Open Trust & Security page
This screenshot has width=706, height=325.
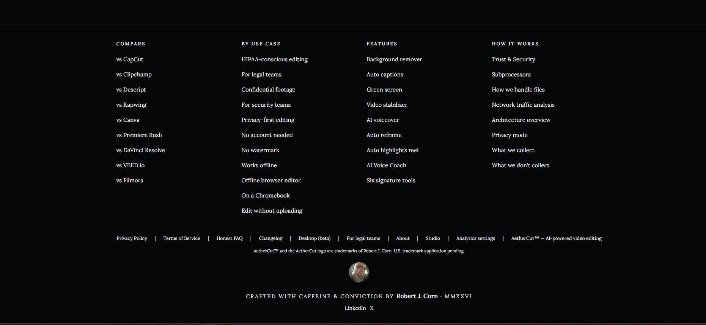coord(513,59)
